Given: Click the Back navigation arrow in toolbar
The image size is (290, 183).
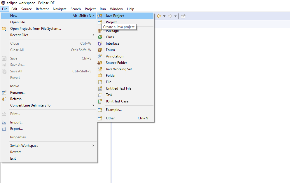Looking at the screenshot, I should (159, 16).
